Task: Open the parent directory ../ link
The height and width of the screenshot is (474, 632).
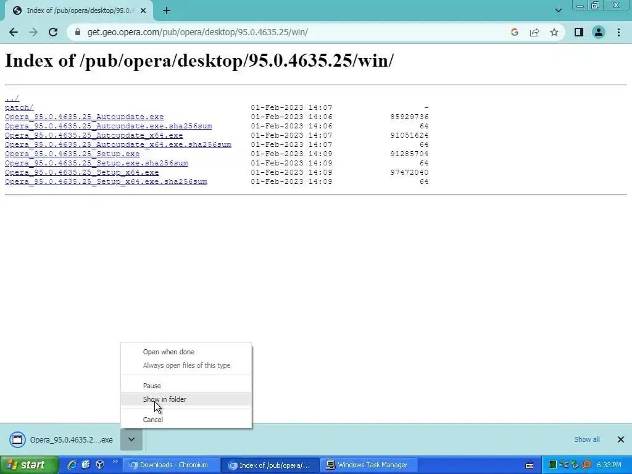Action: [12, 98]
